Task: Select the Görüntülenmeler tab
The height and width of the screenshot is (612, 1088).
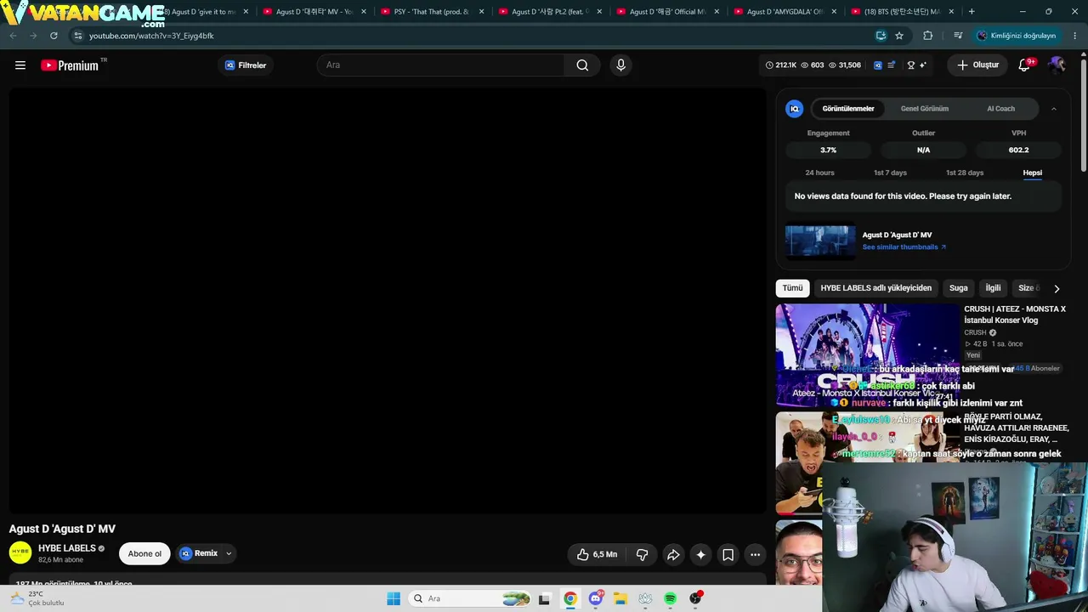Action: coord(848,109)
